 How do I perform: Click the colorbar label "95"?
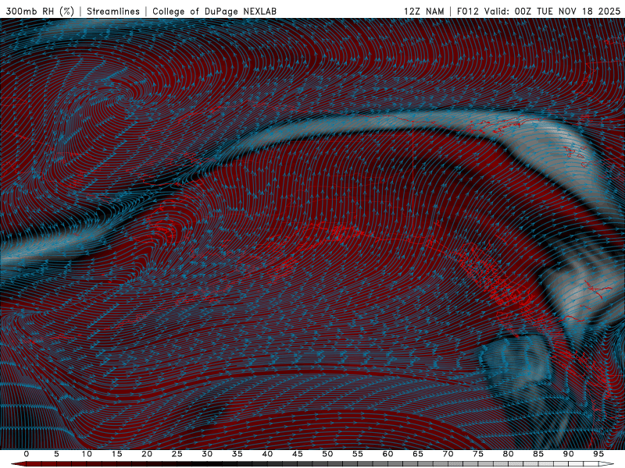pyautogui.click(x=598, y=454)
